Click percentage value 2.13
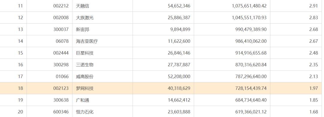324x117 pixels. tap(313, 76)
